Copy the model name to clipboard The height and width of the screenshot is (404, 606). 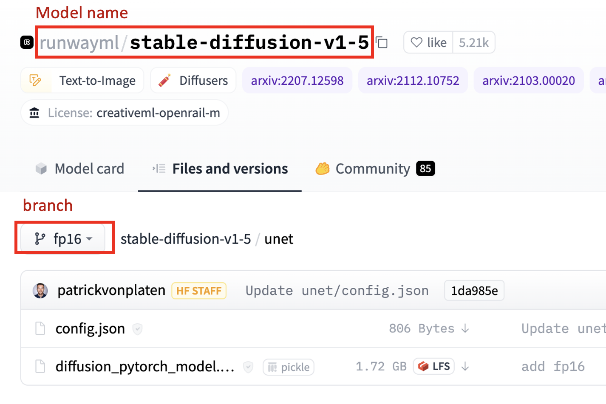point(381,42)
